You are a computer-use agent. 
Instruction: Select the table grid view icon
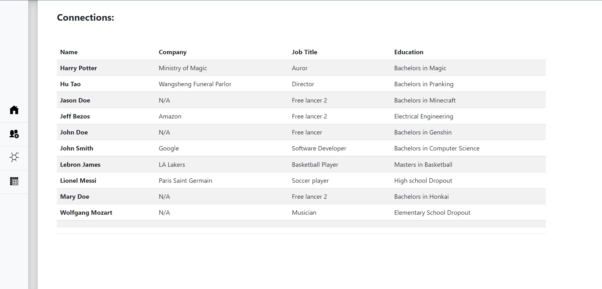click(x=14, y=181)
